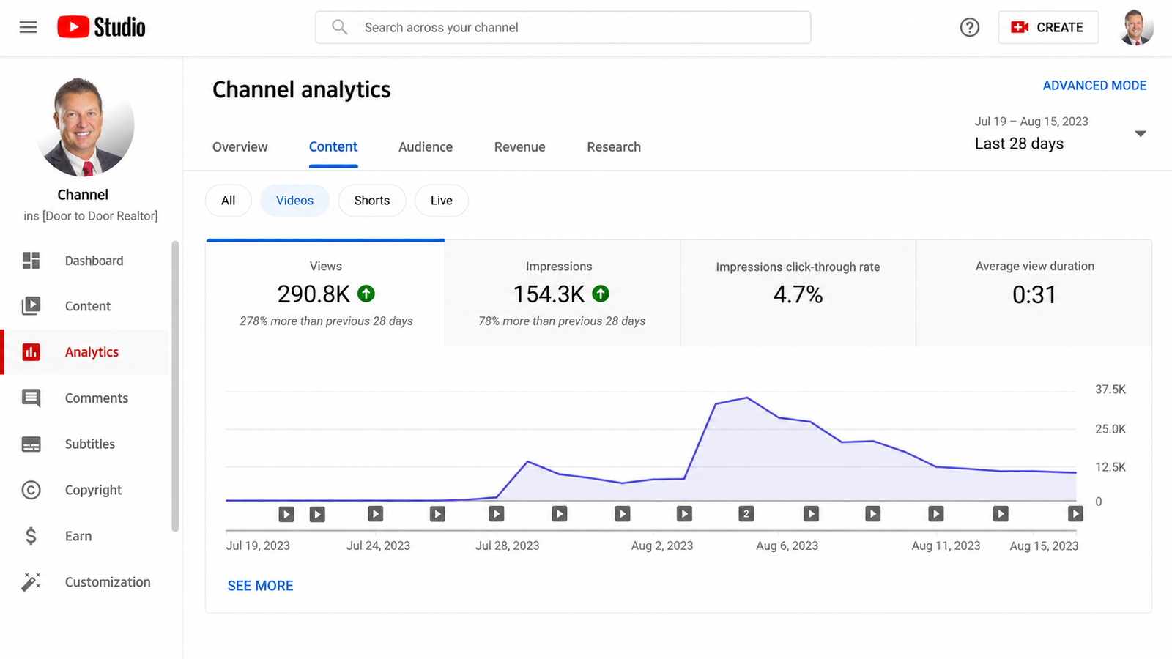The height and width of the screenshot is (659, 1172).
Task: Switch to the Research tab
Action: pos(614,147)
